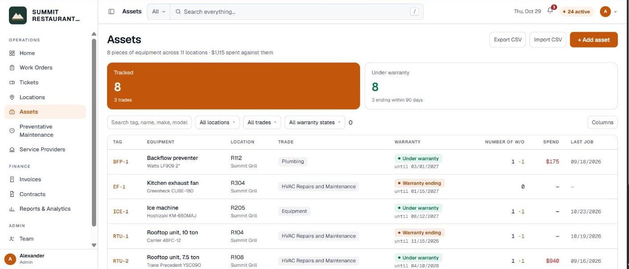629x269 pixels.
Task: Click the Reports & Analytics chart icon
Action: tap(12, 209)
